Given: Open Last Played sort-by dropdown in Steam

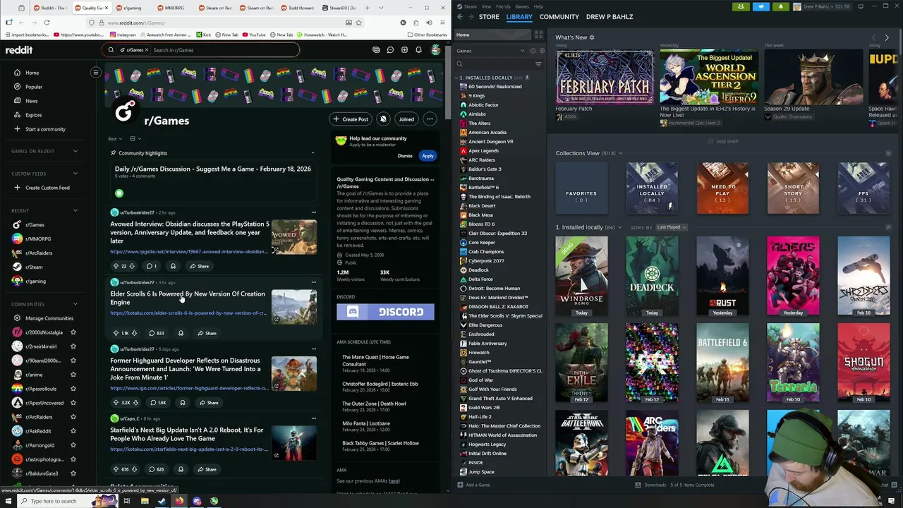Looking at the screenshot, I should pyautogui.click(x=671, y=227).
